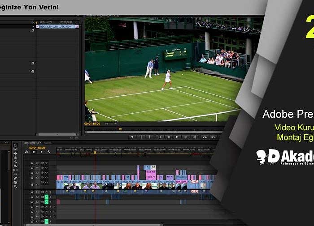Select the Selection arrow tool

coord(15,145)
